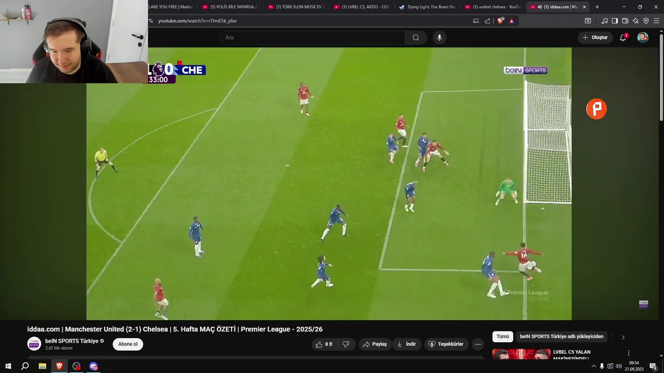Open Brave Leo AI sparkle icon
664x373 pixels.
pyautogui.click(x=635, y=21)
